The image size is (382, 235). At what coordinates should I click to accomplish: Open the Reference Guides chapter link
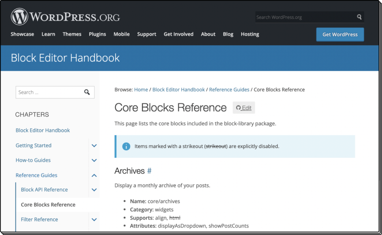click(x=37, y=175)
